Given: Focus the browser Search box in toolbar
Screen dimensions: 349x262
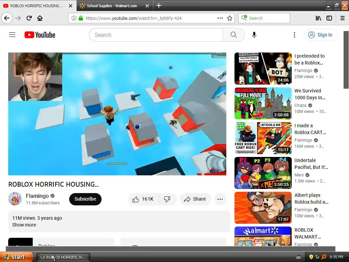Looking at the screenshot, I should point(264,18).
